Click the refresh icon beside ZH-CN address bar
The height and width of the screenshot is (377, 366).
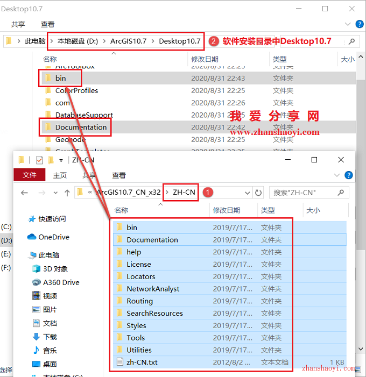pyautogui.click(x=258, y=193)
